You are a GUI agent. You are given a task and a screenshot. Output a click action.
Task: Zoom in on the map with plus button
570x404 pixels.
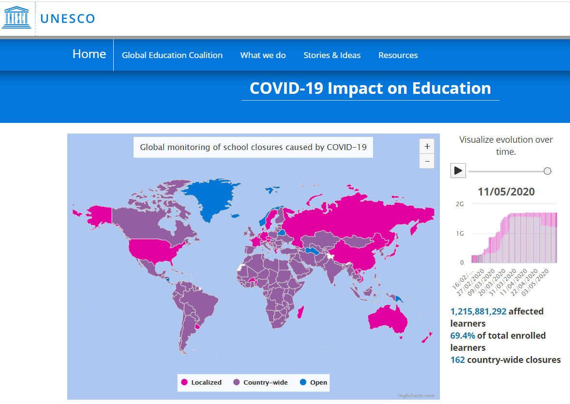click(x=427, y=146)
